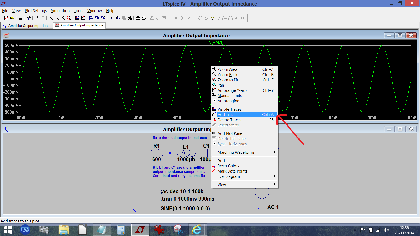Select the Zoom In magnifier toolbar icon
420x236 pixels.
(51, 18)
